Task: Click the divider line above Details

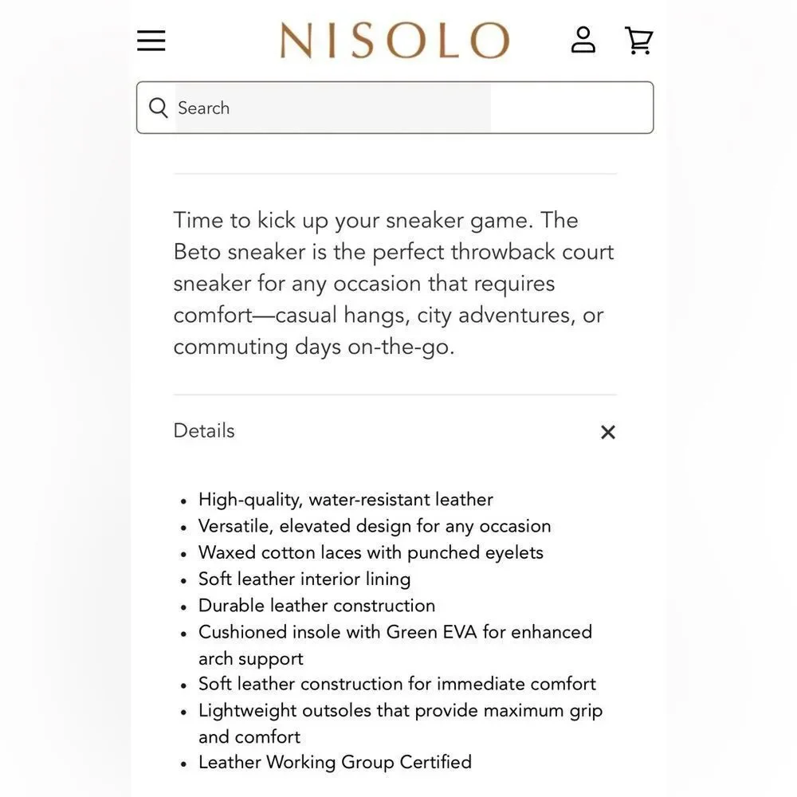Action: (x=395, y=395)
